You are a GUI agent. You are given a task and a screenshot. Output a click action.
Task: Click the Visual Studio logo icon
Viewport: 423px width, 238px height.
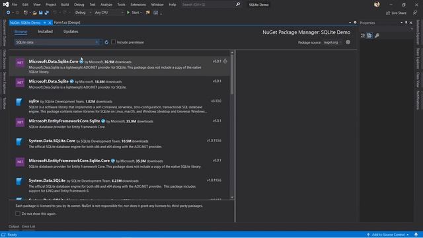click(x=6, y=5)
